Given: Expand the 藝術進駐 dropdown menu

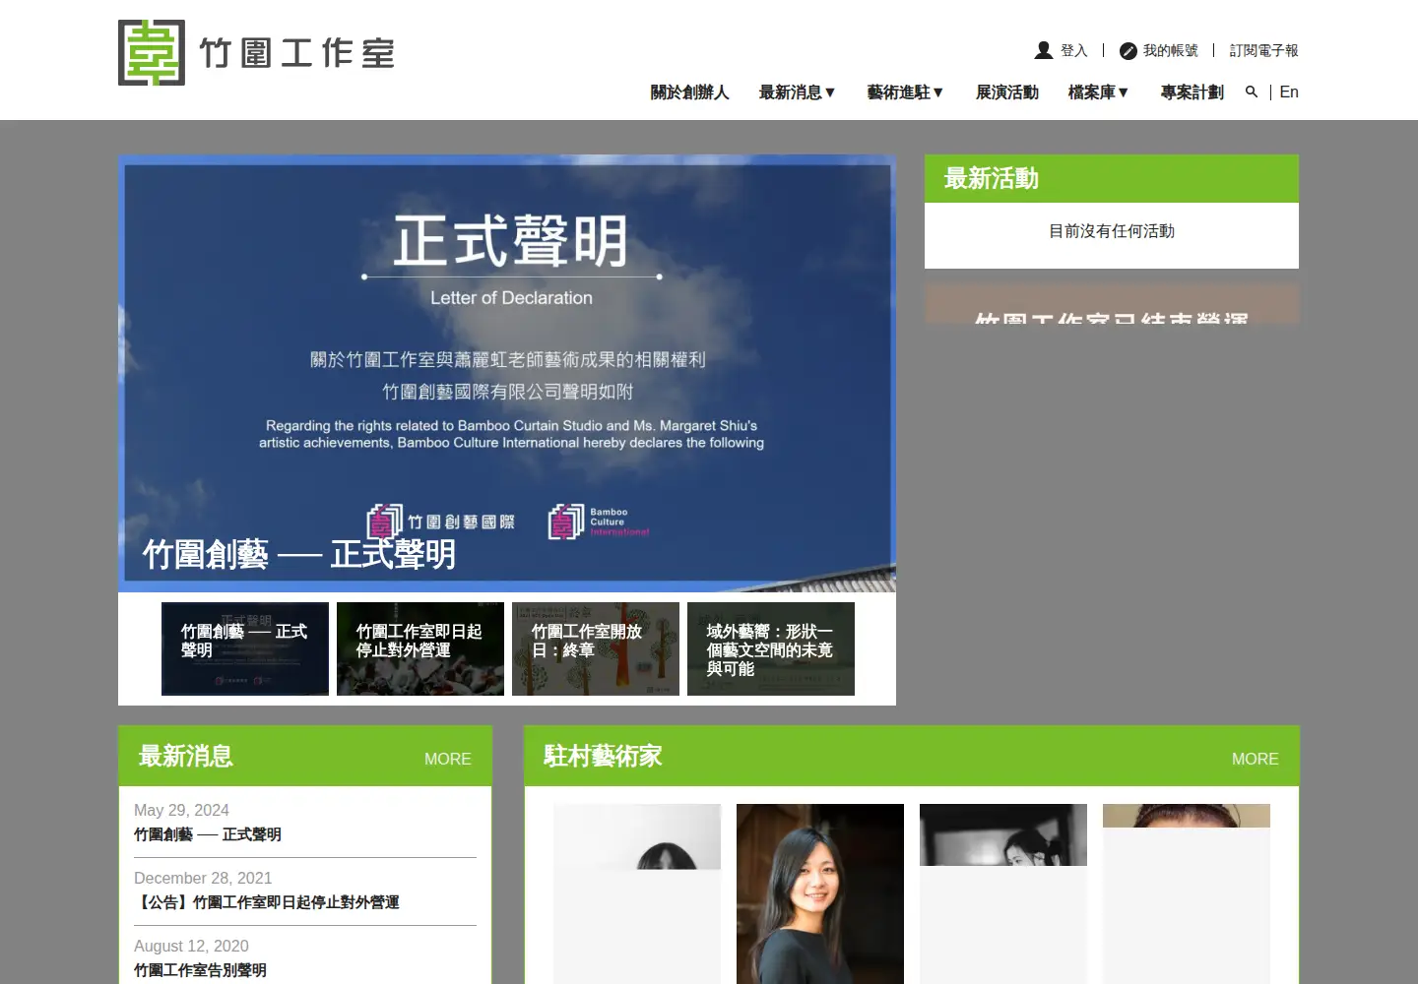Looking at the screenshot, I should (x=905, y=92).
